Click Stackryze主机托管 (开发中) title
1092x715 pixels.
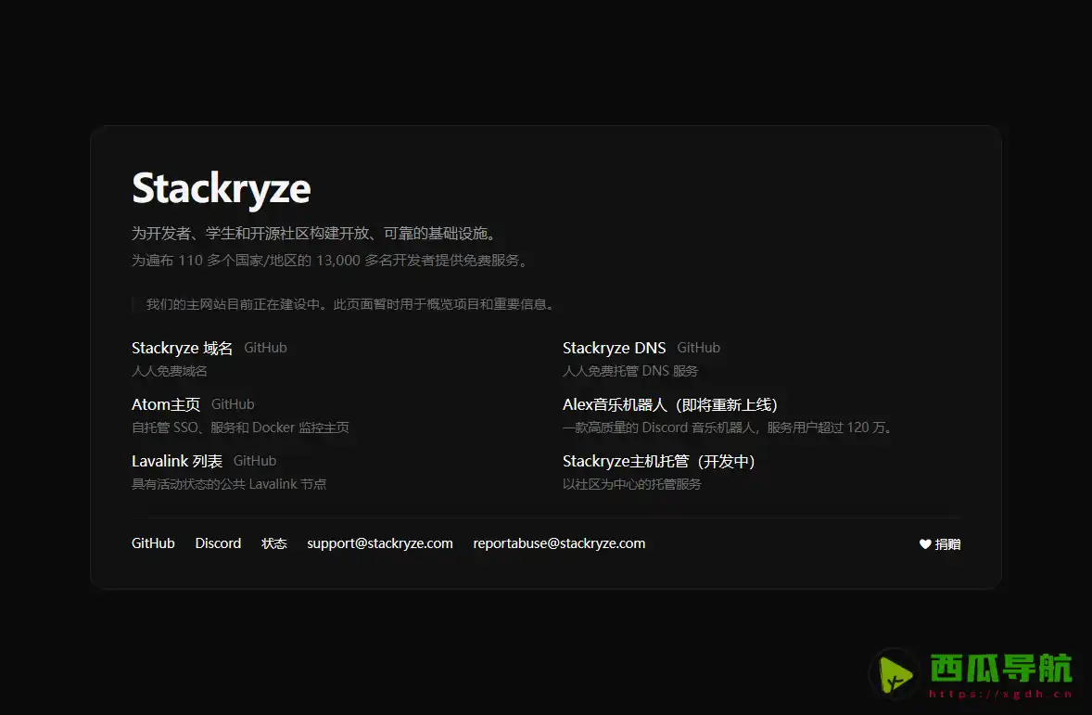(x=659, y=461)
